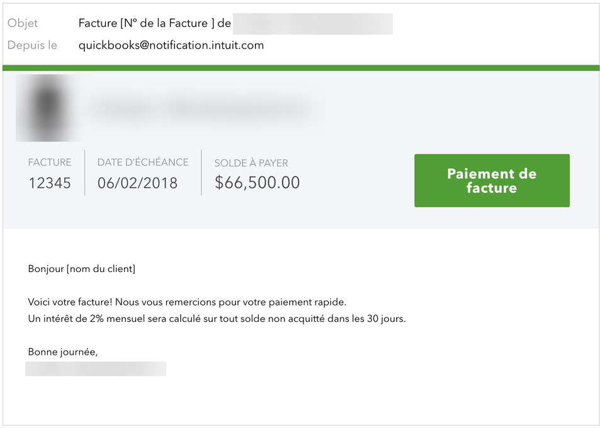Click the 2% monthly interest notice line
Viewport: 600px width, 429px height.
pos(217,318)
